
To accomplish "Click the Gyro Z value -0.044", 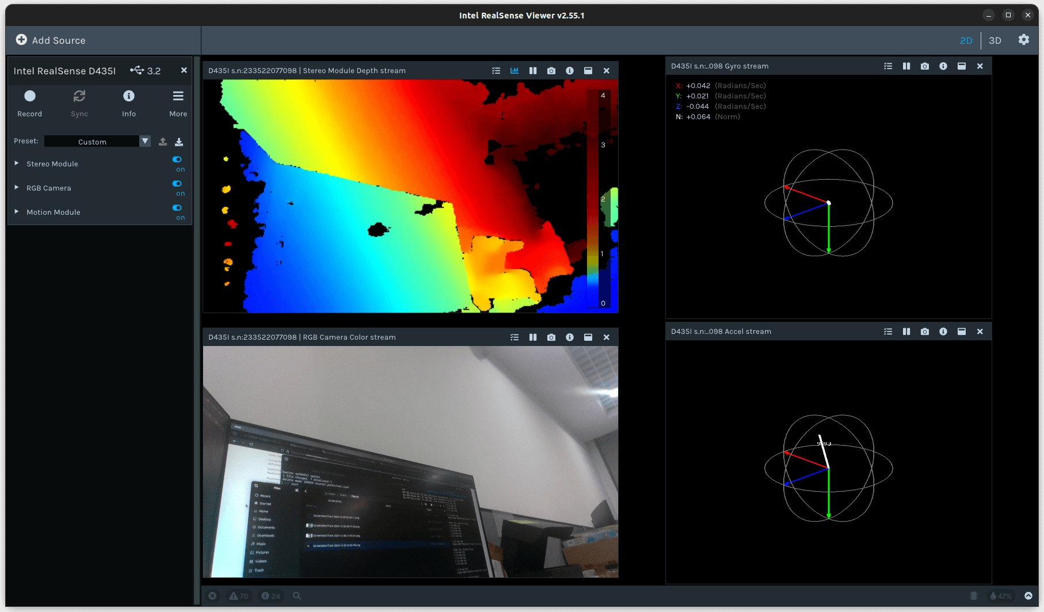I will 698,107.
